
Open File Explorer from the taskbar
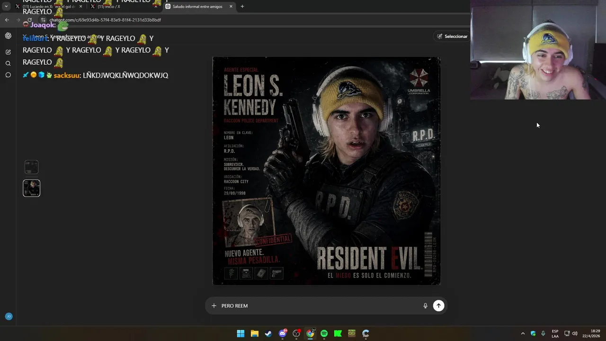(x=254, y=333)
